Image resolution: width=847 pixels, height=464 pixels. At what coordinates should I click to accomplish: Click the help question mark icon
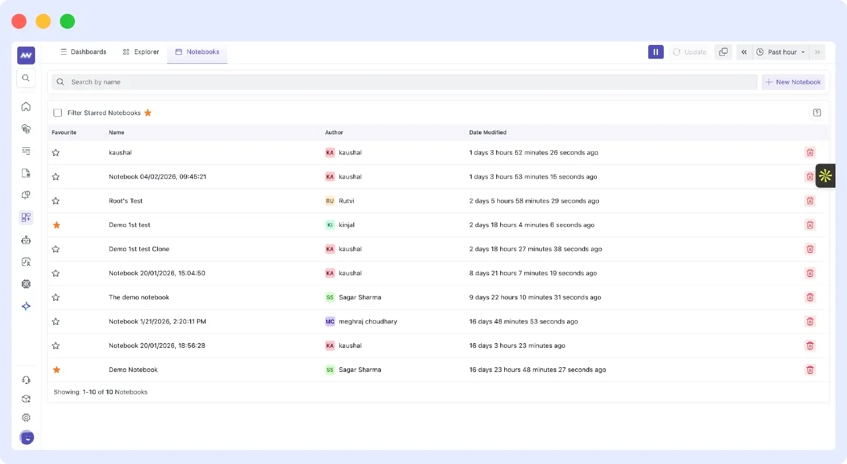click(816, 113)
